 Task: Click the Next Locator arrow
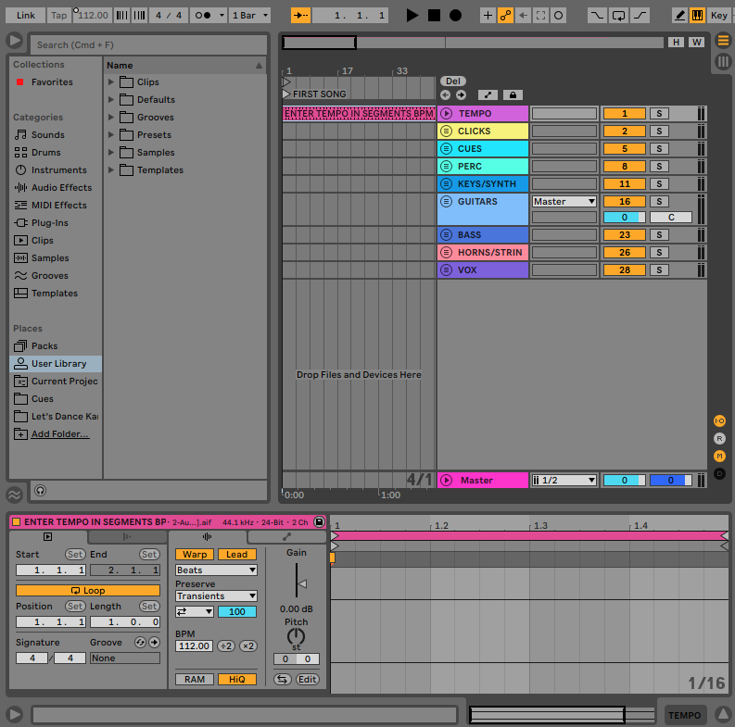pyautogui.click(x=462, y=95)
